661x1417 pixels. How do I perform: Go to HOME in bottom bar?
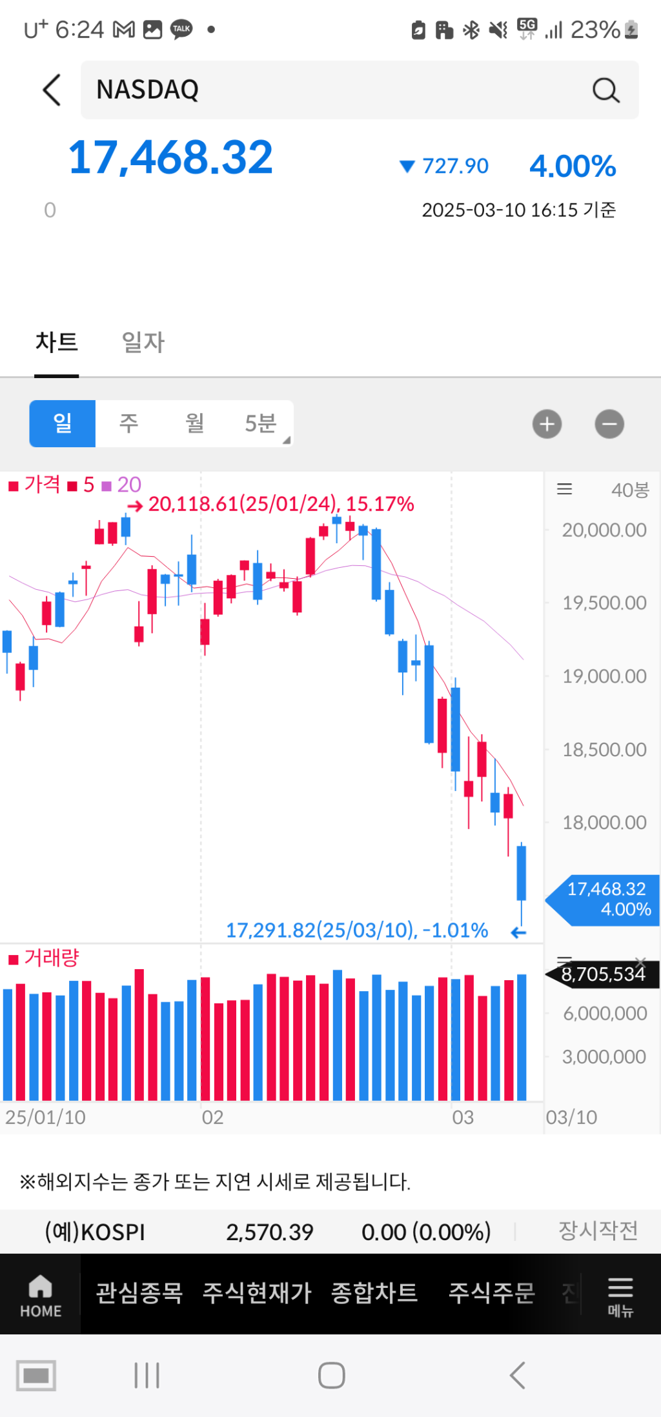tap(40, 1294)
